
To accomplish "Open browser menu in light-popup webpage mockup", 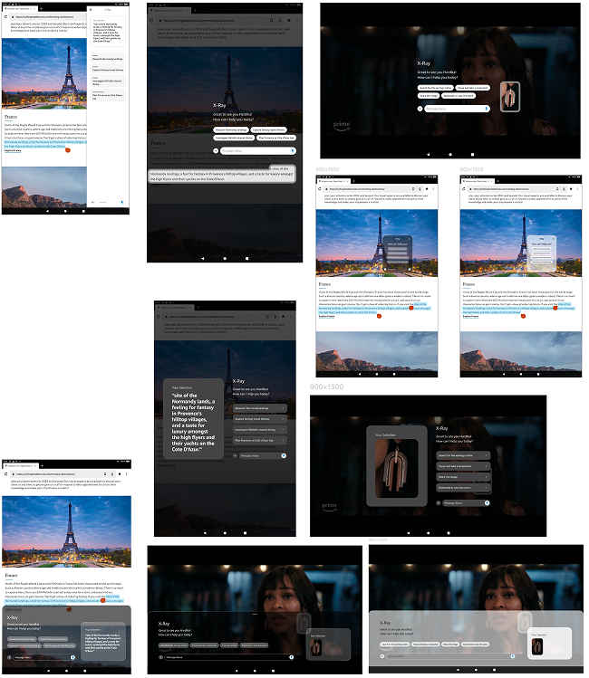I will [577, 189].
